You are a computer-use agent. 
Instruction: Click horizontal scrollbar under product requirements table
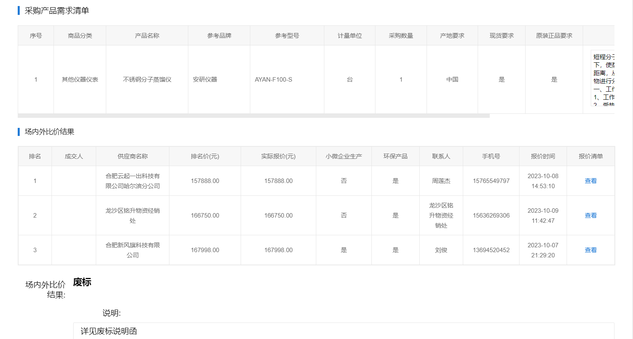tap(254, 116)
